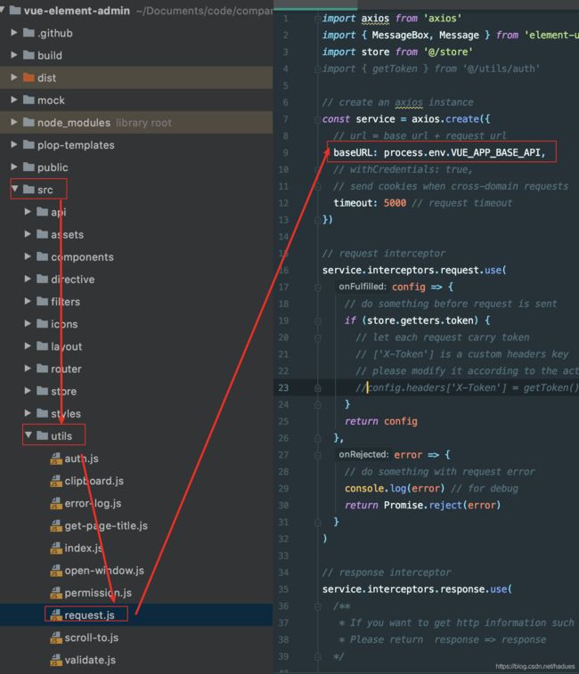The height and width of the screenshot is (674, 579).
Task: Click the icons folder icon
Action: tap(42, 323)
